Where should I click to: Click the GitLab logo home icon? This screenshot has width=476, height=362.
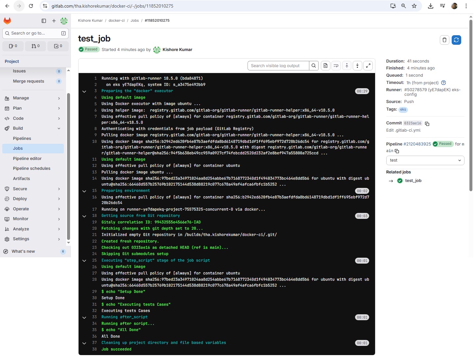7,21
